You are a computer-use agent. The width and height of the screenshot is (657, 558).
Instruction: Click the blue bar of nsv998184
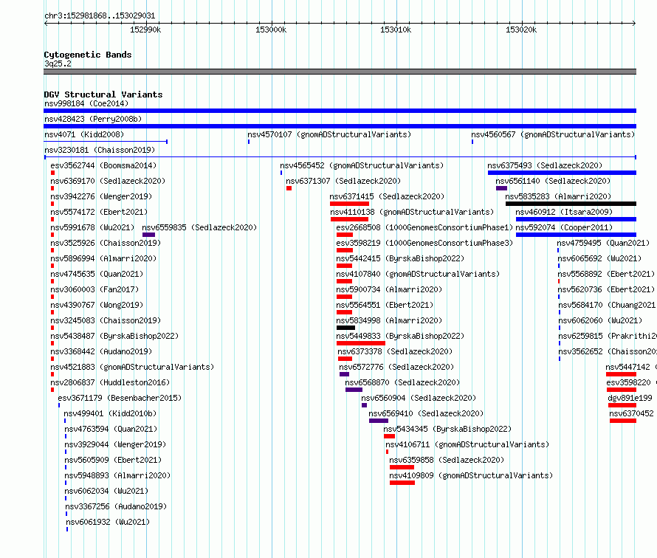[x=340, y=111]
